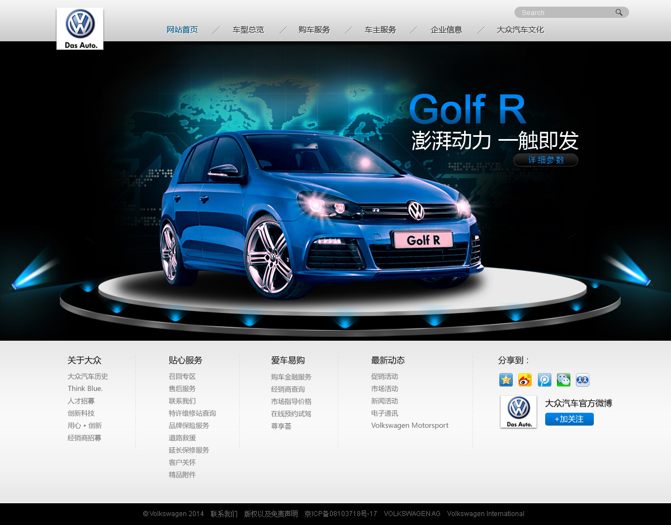
Task: Share to QQ Zone star icon
Action: [506, 380]
